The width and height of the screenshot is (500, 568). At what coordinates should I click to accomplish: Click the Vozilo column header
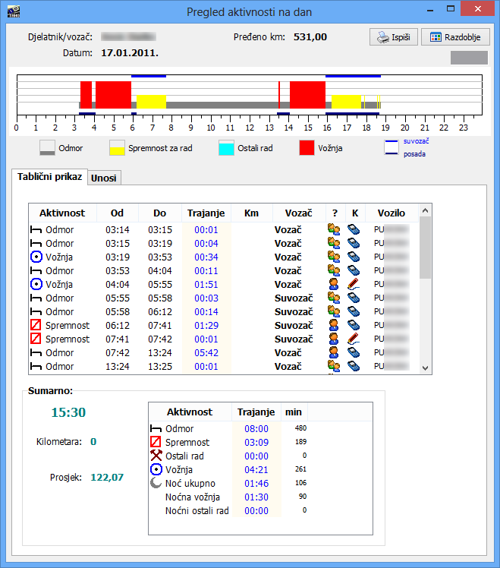pyautogui.click(x=392, y=213)
